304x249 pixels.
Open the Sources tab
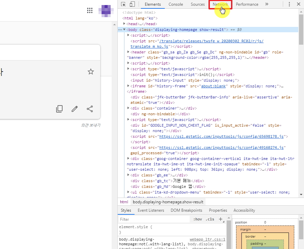(x=197, y=4)
